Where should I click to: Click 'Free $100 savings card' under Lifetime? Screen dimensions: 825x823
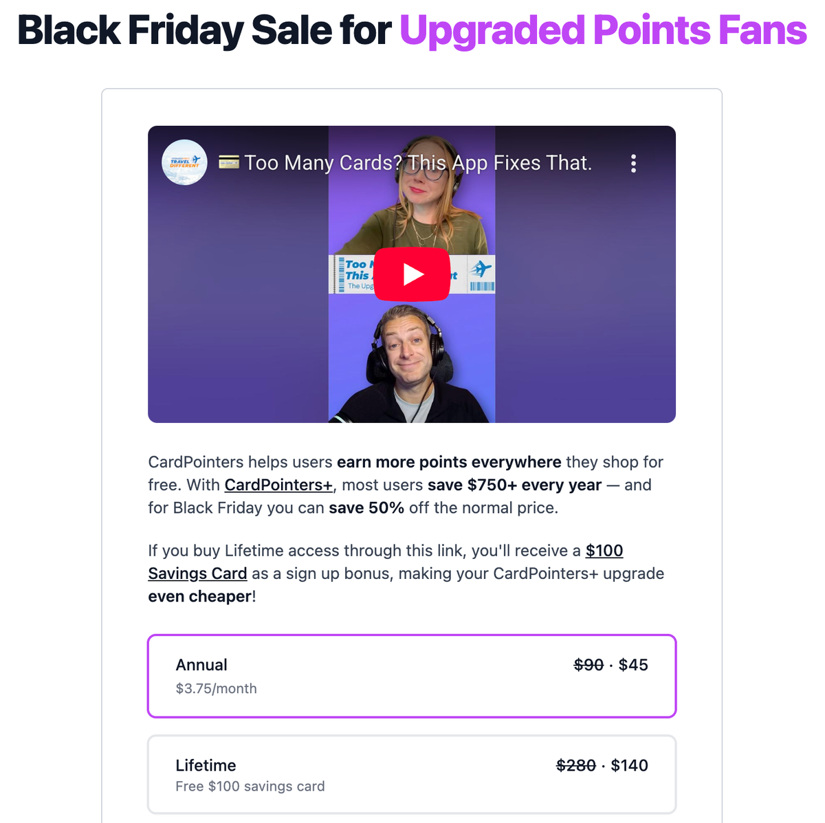250,786
